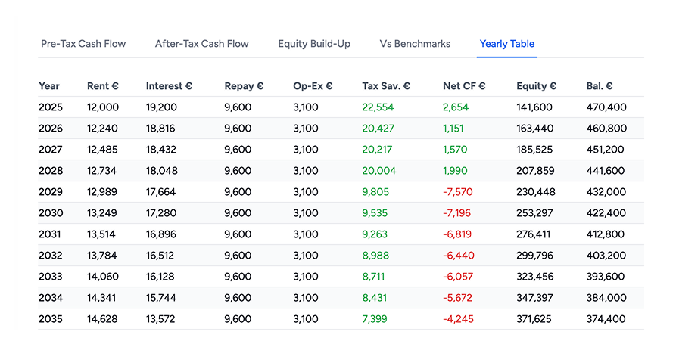Click the equity value 253,297
The height and width of the screenshot is (347, 676).
click(534, 213)
